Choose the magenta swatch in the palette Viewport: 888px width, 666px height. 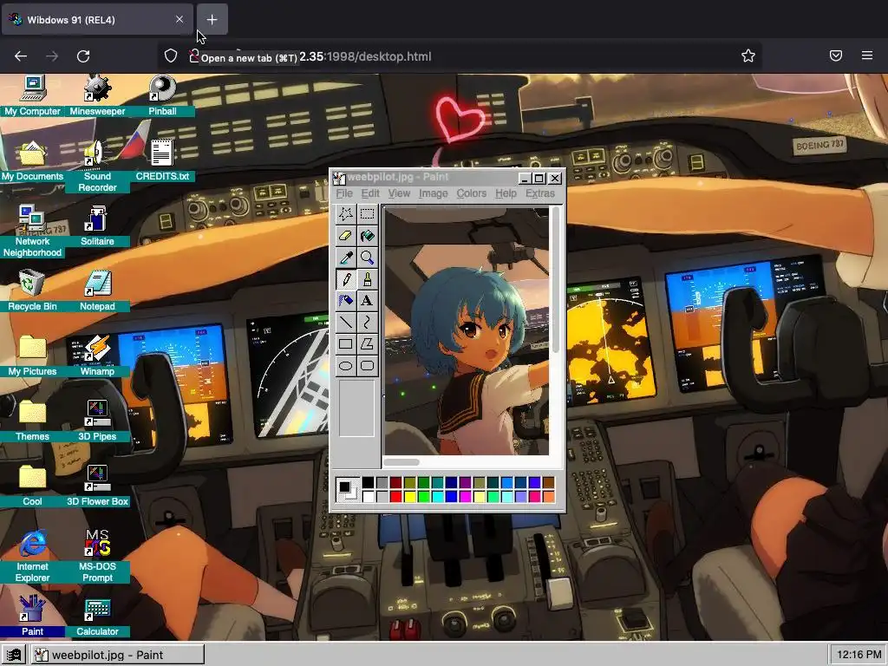click(x=465, y=497)
